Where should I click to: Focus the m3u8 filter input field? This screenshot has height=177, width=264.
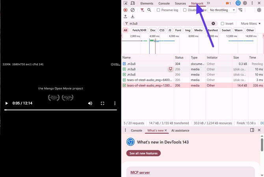click(x=170, y=24)
